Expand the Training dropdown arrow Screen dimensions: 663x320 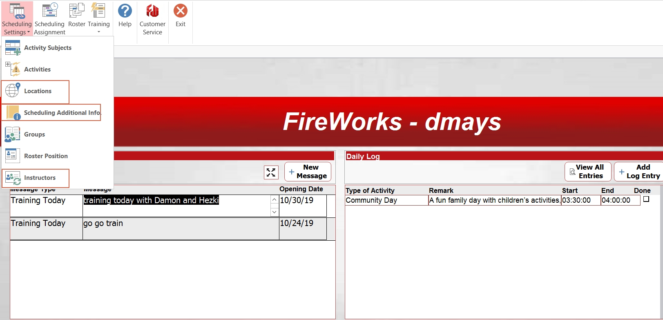98,32
